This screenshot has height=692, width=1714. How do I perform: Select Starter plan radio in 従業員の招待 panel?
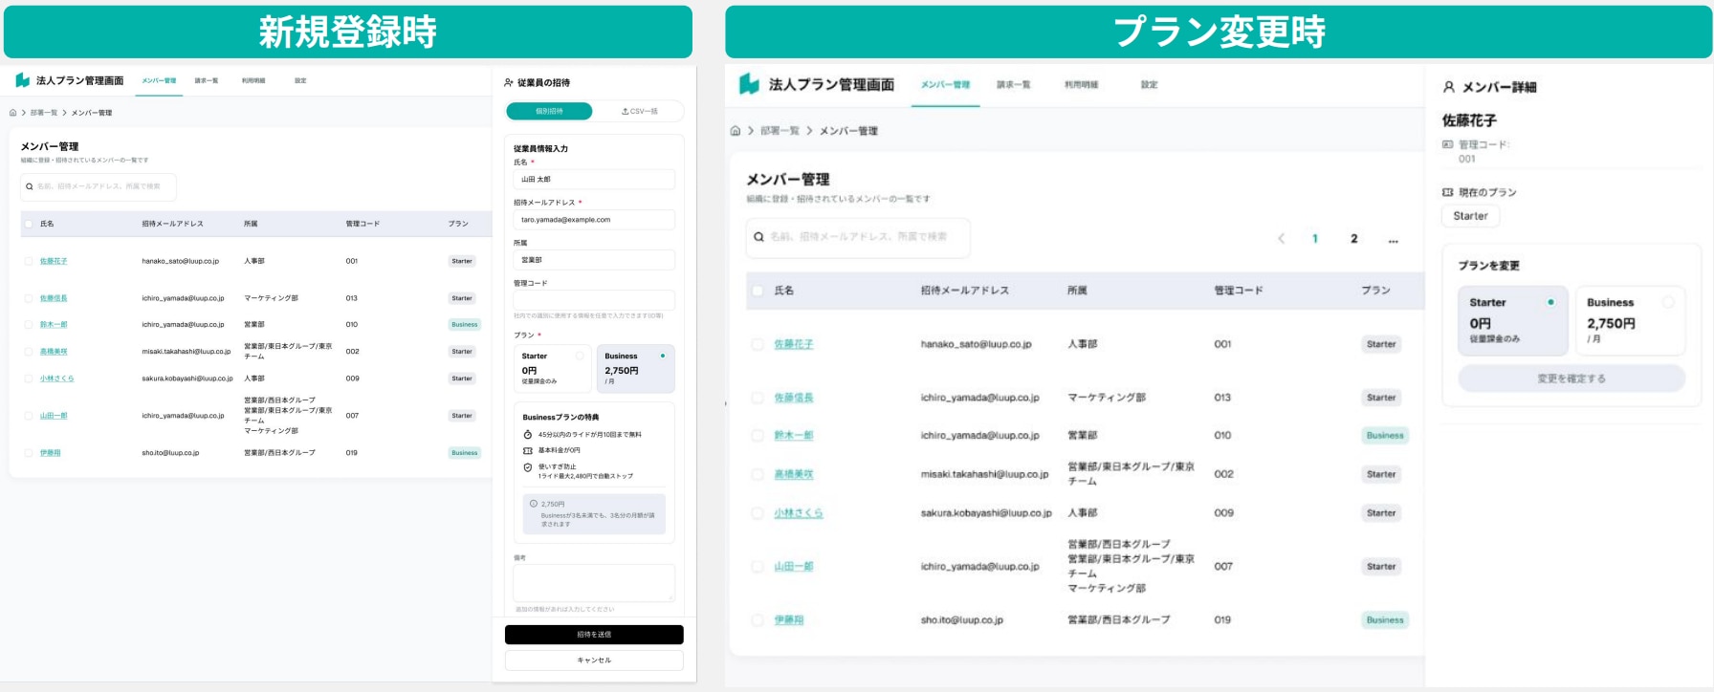(x=580, y=356)
